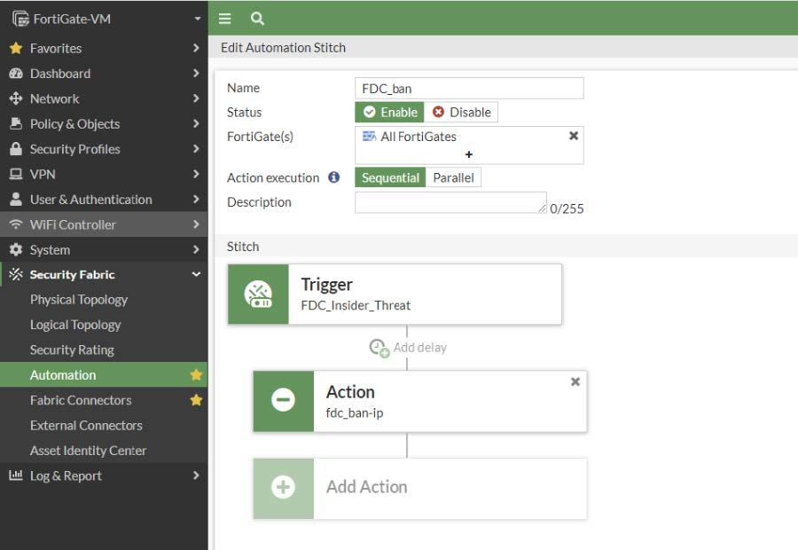The width and height of the screenshot is (798, 550).
Task: Click the Add Action card
Action: [x=420, y=489]
